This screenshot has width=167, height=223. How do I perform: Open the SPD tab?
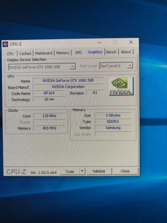tap(78, 53)
